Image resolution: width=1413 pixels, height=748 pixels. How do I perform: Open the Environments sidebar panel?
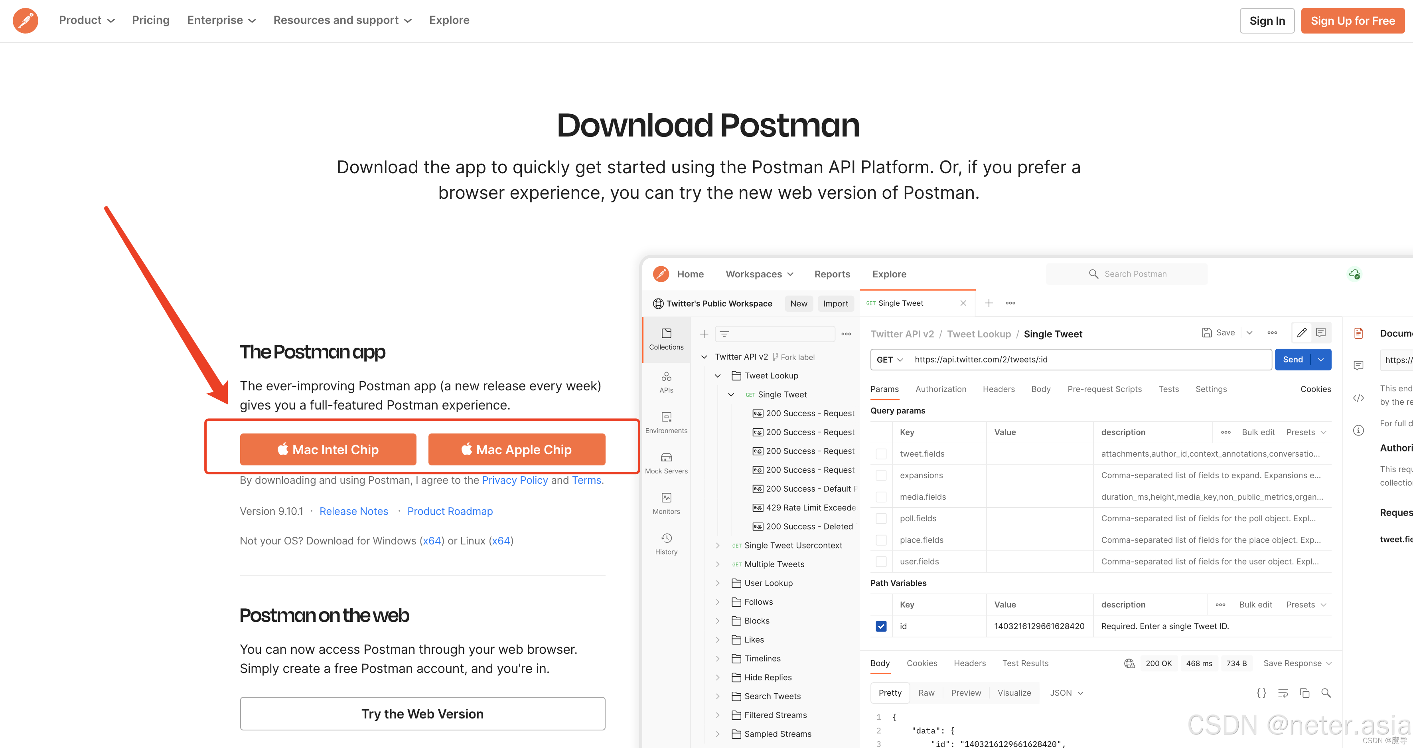666,423
